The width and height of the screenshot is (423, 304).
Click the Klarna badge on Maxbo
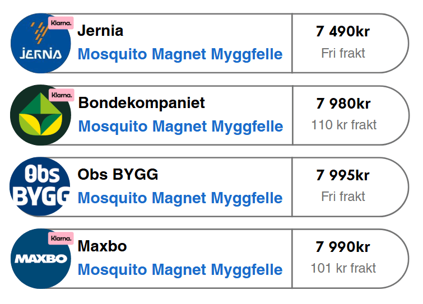(x=61, y=238)
